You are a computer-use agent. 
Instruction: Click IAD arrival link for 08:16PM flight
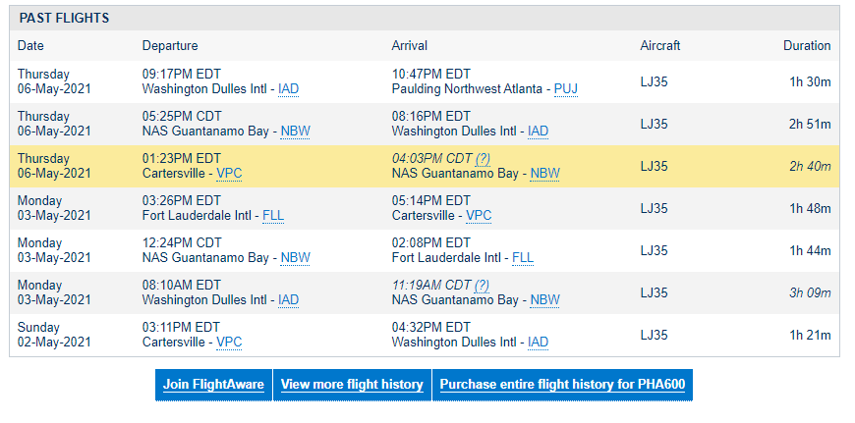(x=538, y=132)
